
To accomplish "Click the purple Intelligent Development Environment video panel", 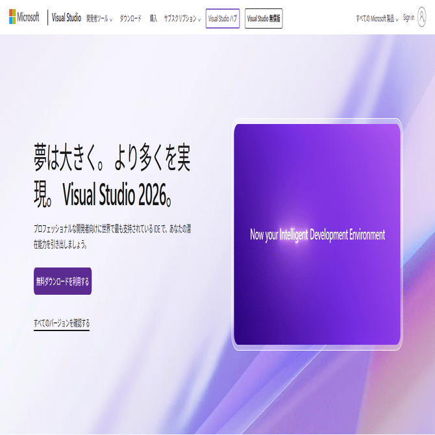I will (317, 234).
